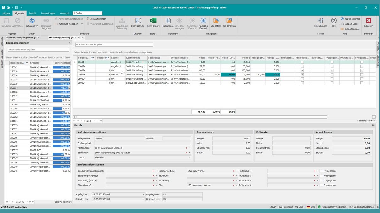Screen dimensions: 380x213
Task: Switch to the Auswertungen ribbon tab
Action: tap(48, 13)
